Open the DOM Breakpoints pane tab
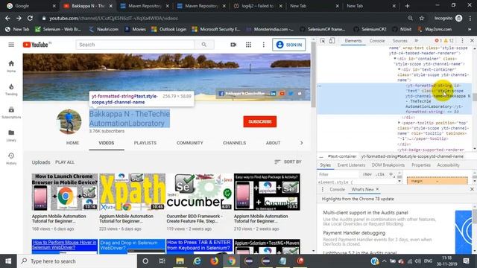The height and width of the screenshot is (268, 477). coord(388,165)
